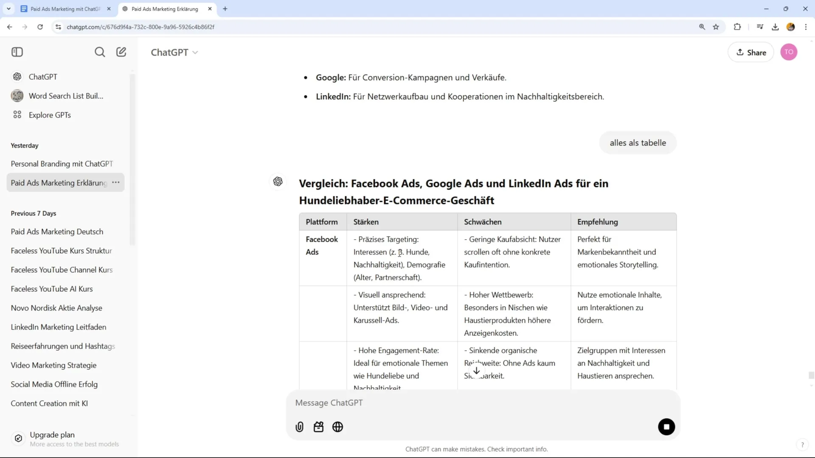Open the media control icon in the toolbar
Screen dimensions: 815x458
(760, 27)
